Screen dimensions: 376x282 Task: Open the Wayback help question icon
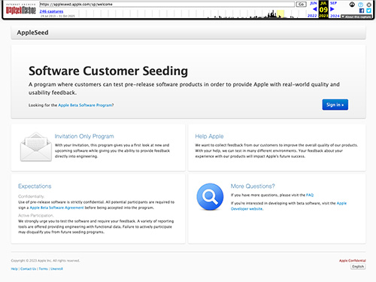[x=360, y=5]
